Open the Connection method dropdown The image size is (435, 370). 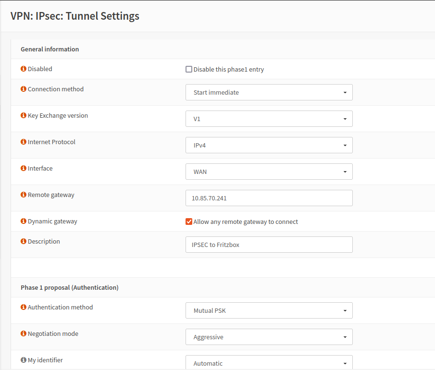point(269,92)
